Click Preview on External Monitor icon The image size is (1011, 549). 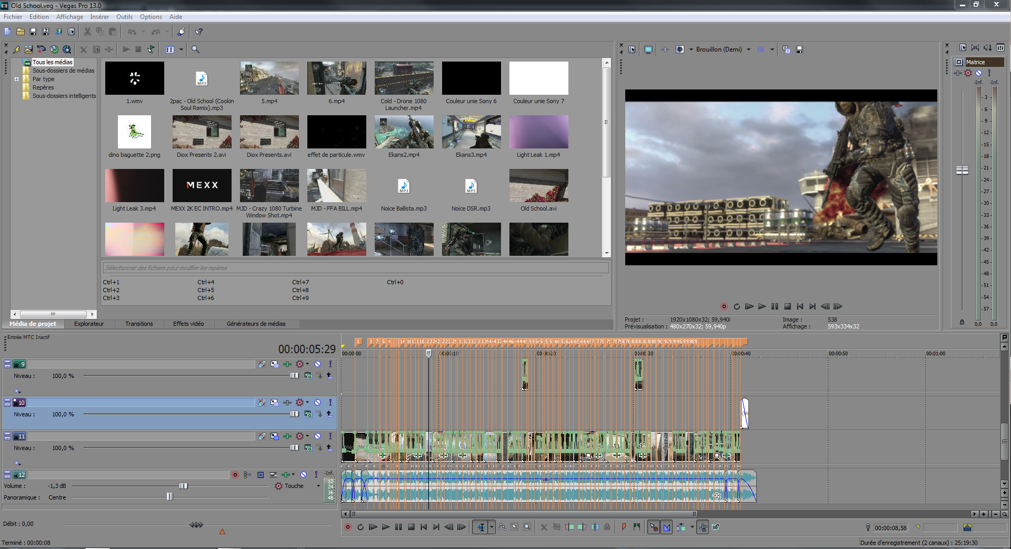(648, 49)
